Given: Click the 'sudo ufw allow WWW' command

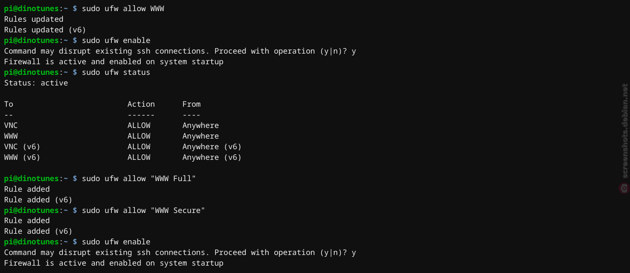Looking at the screenshot, I should 123,9.
